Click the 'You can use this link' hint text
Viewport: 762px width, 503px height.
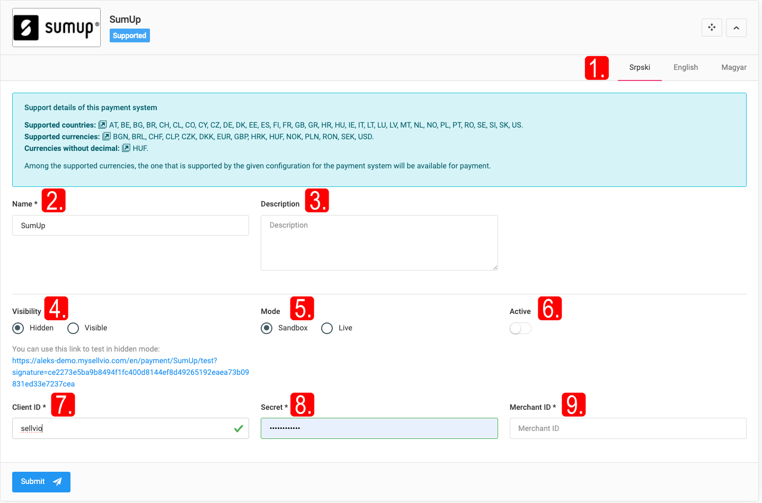click(x=86, y=349)
